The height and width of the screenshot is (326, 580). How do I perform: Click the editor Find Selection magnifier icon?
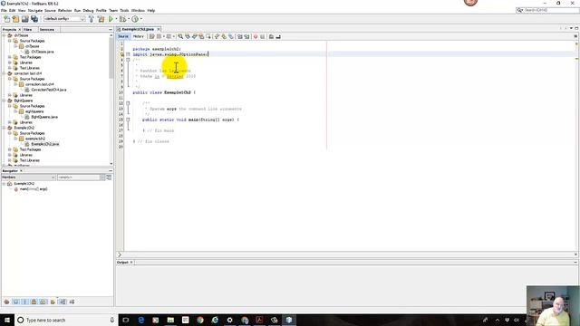(x=180, y=36)
